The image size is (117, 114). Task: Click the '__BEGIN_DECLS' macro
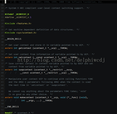(13, 39)
